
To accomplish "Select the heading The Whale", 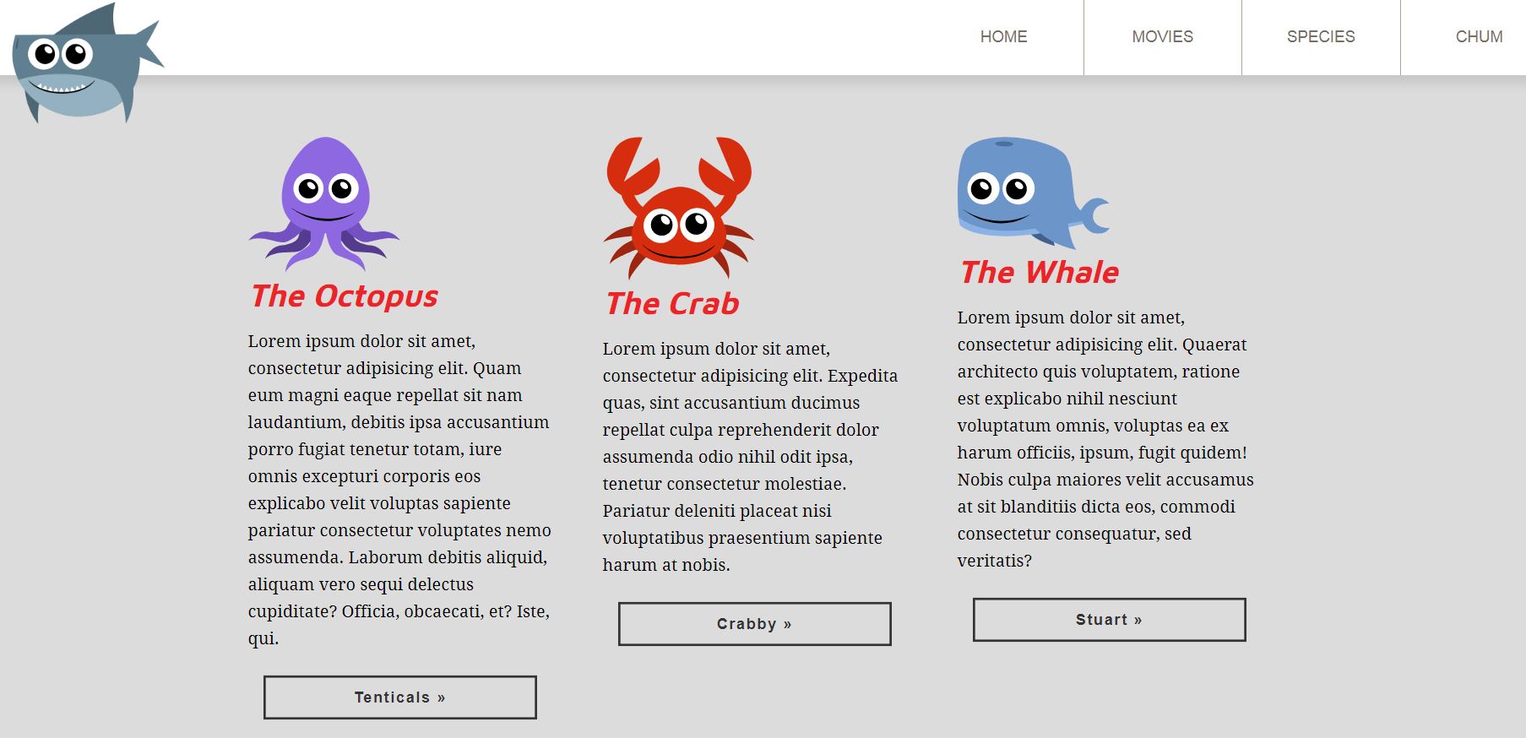I will point(1040,273).
